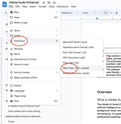The height and width of the screenshot is (124, 121).
Task: Toggle Make available offline
Action: [x=34, y=77]
